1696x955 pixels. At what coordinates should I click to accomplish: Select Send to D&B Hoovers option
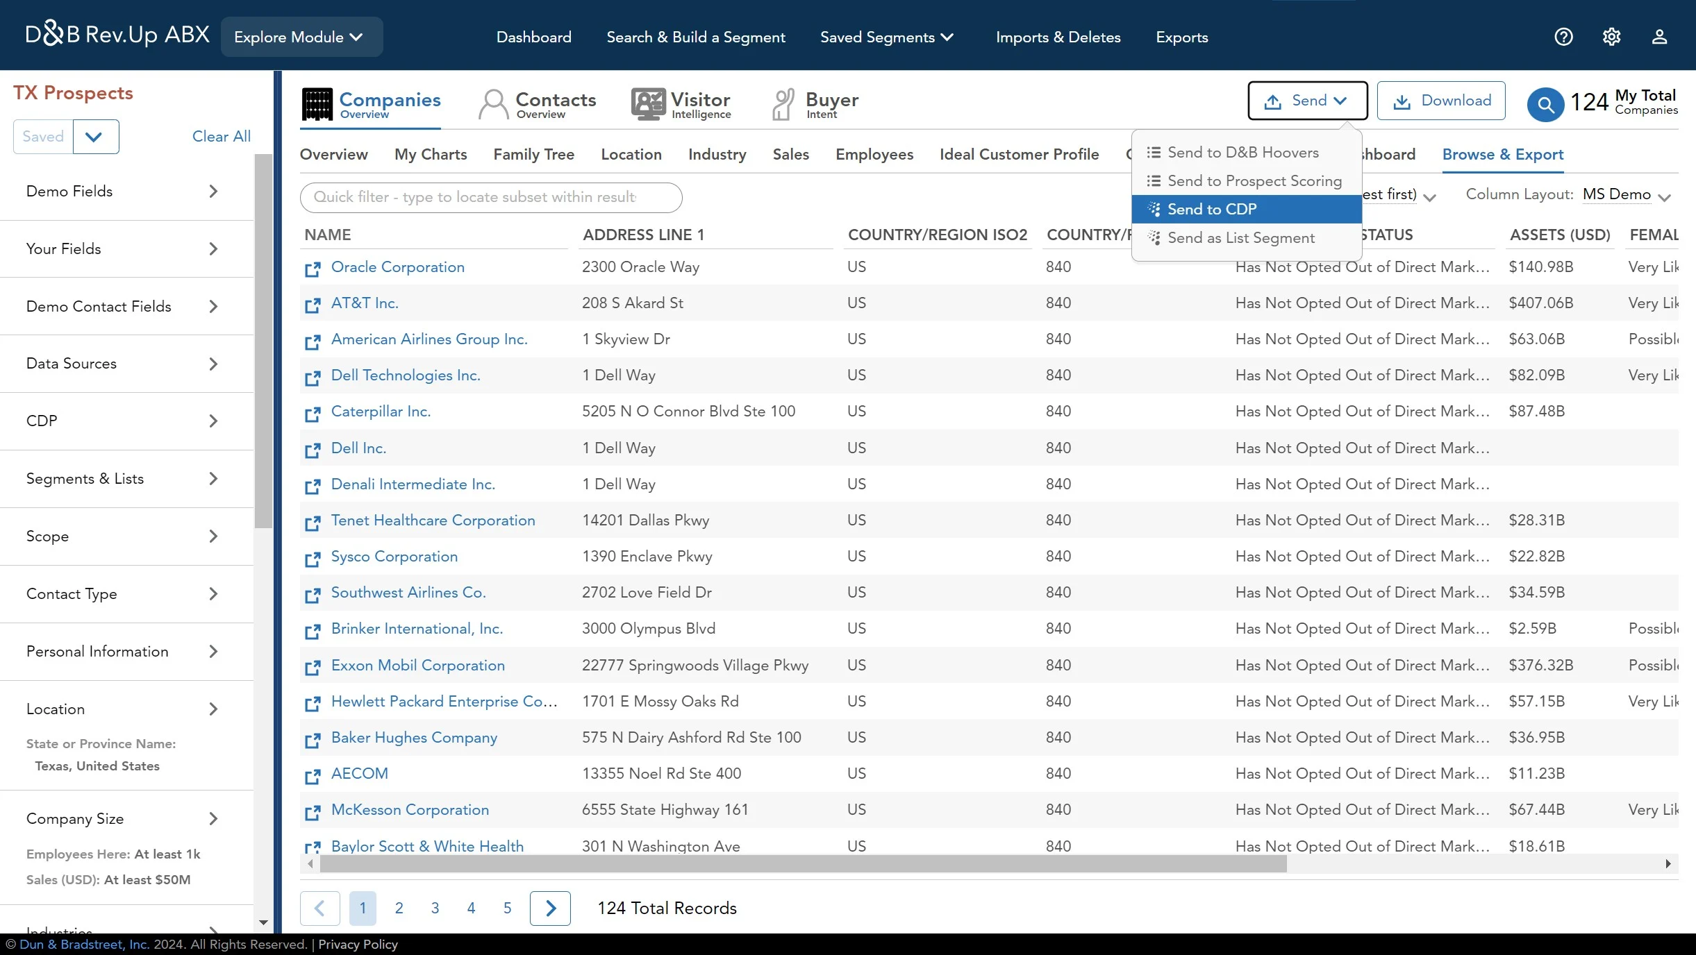click(1246, 152)
